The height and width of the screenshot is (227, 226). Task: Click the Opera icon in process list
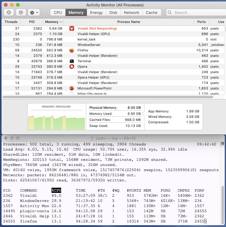[72, 66]
